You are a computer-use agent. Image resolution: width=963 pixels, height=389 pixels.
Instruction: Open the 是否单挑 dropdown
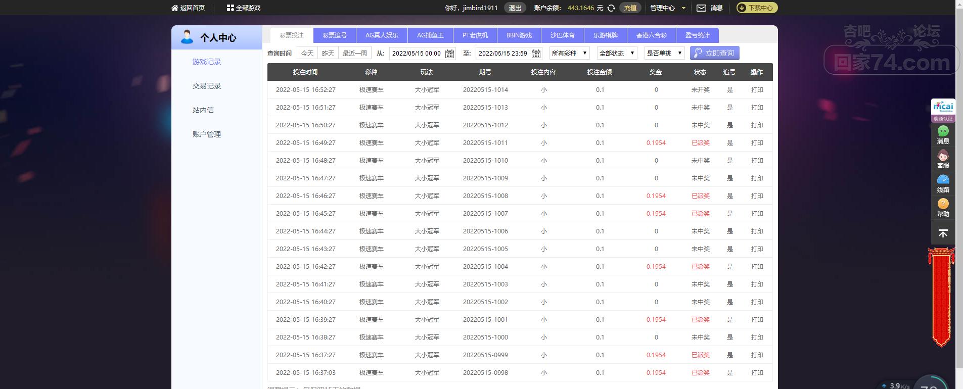pyautogui.click(x=664, y=53)
